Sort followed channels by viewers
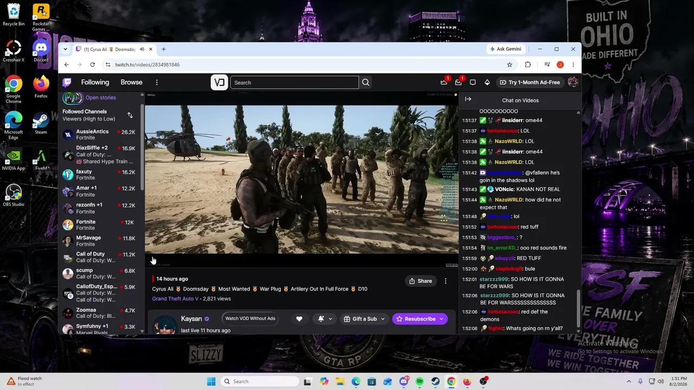694x390 pixels. coord(130,115)
